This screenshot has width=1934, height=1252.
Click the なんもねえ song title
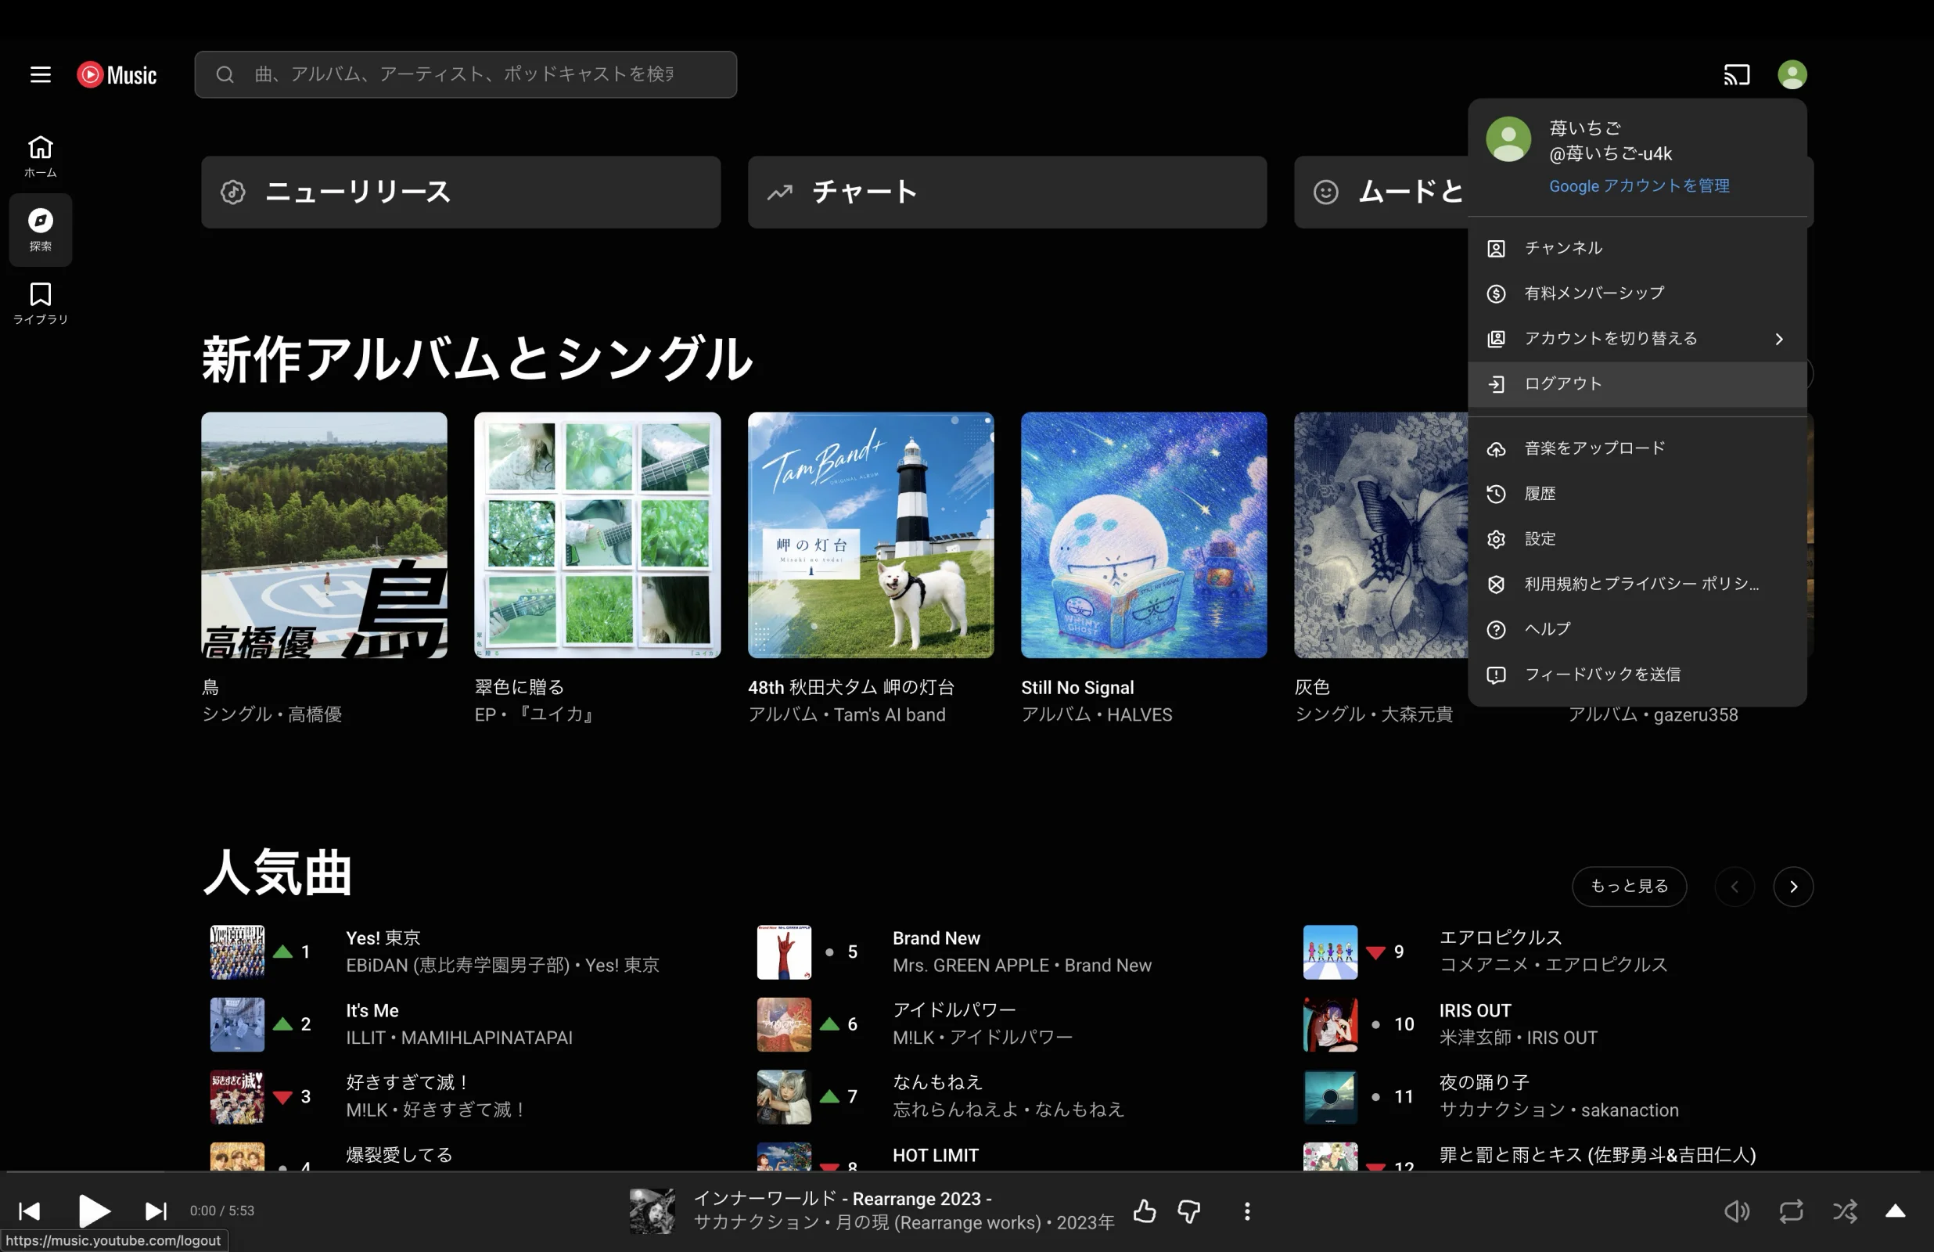[938, 1083]
